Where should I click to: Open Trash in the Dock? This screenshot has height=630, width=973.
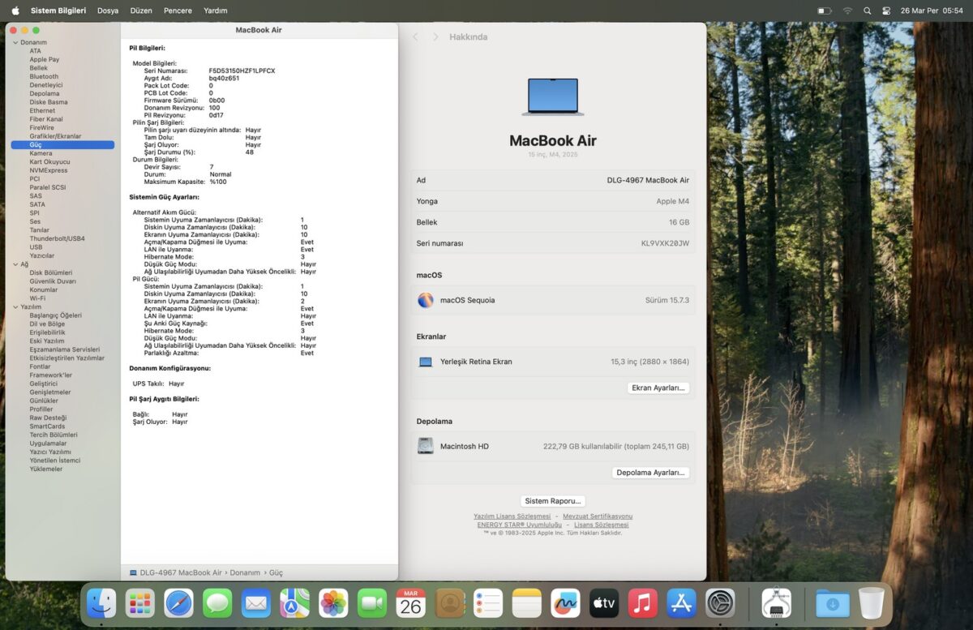pyautogui.click(x=872, y=603)
